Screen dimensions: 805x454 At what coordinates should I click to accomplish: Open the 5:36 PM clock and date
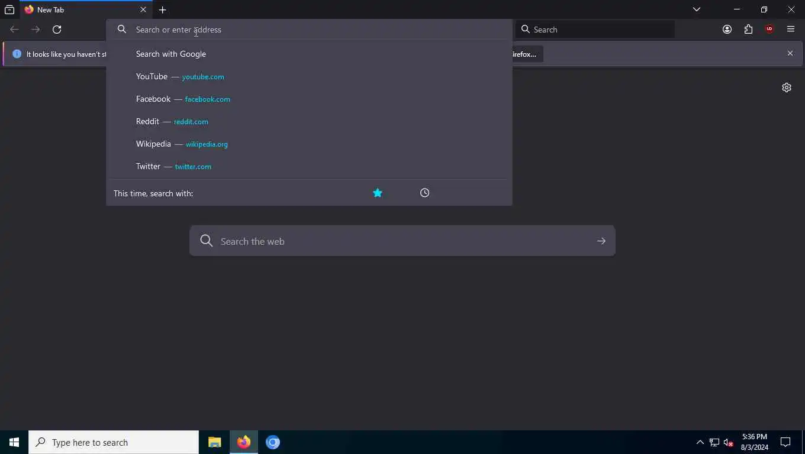click(x=754, y=442)
